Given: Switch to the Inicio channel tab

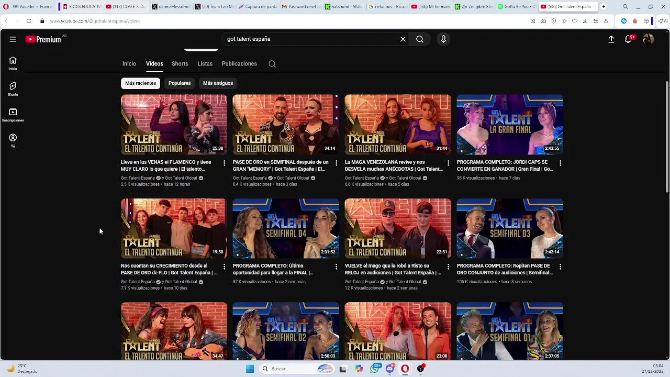Looking at the screenshot, I should 129,64.
